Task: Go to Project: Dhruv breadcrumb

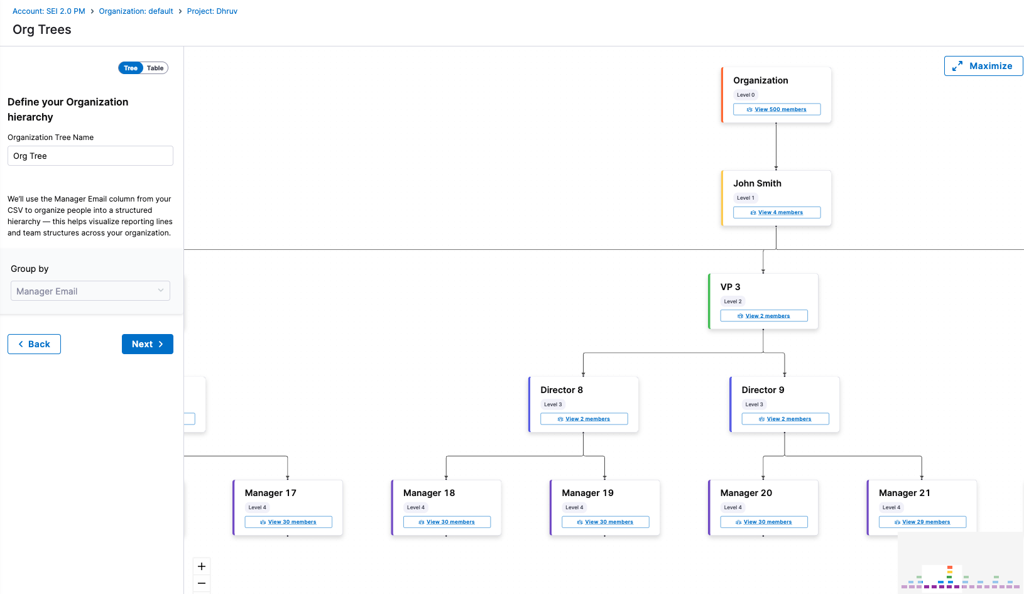Action: (212, 11)
